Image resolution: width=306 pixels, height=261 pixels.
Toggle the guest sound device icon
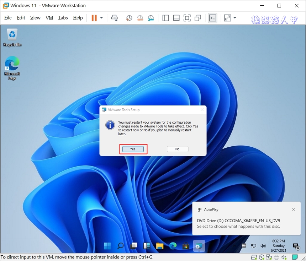[284, 257]
